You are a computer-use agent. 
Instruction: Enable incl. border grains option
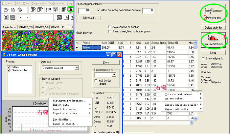click(96, 81)
